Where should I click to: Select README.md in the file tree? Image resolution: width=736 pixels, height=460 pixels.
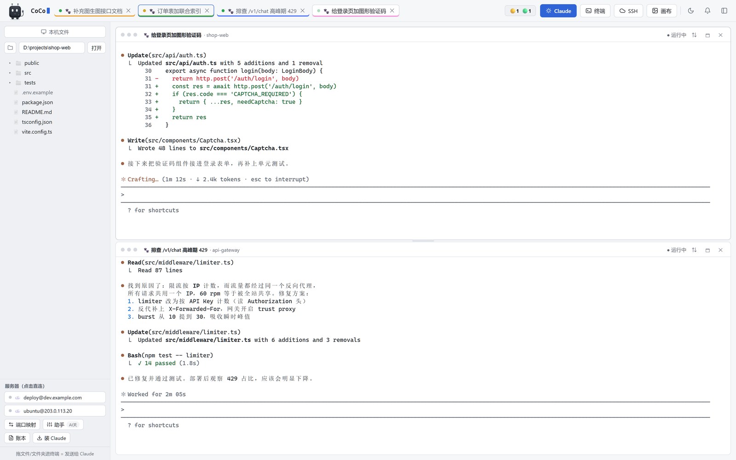click(x=37, y=112)
